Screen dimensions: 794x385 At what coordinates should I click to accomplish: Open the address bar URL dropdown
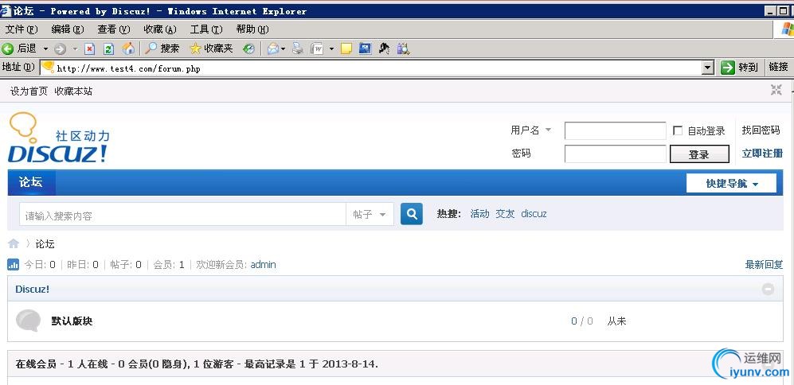tap(708, 68)
